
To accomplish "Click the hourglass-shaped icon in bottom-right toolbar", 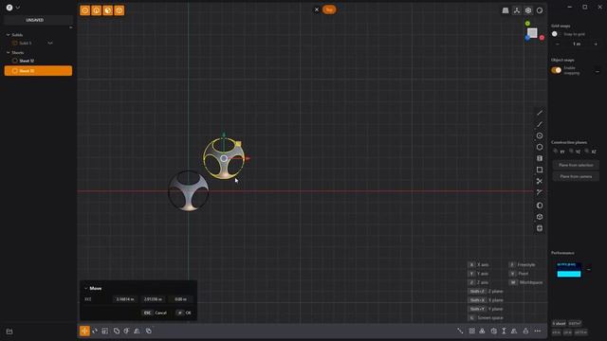I will [x=504, y=331].
